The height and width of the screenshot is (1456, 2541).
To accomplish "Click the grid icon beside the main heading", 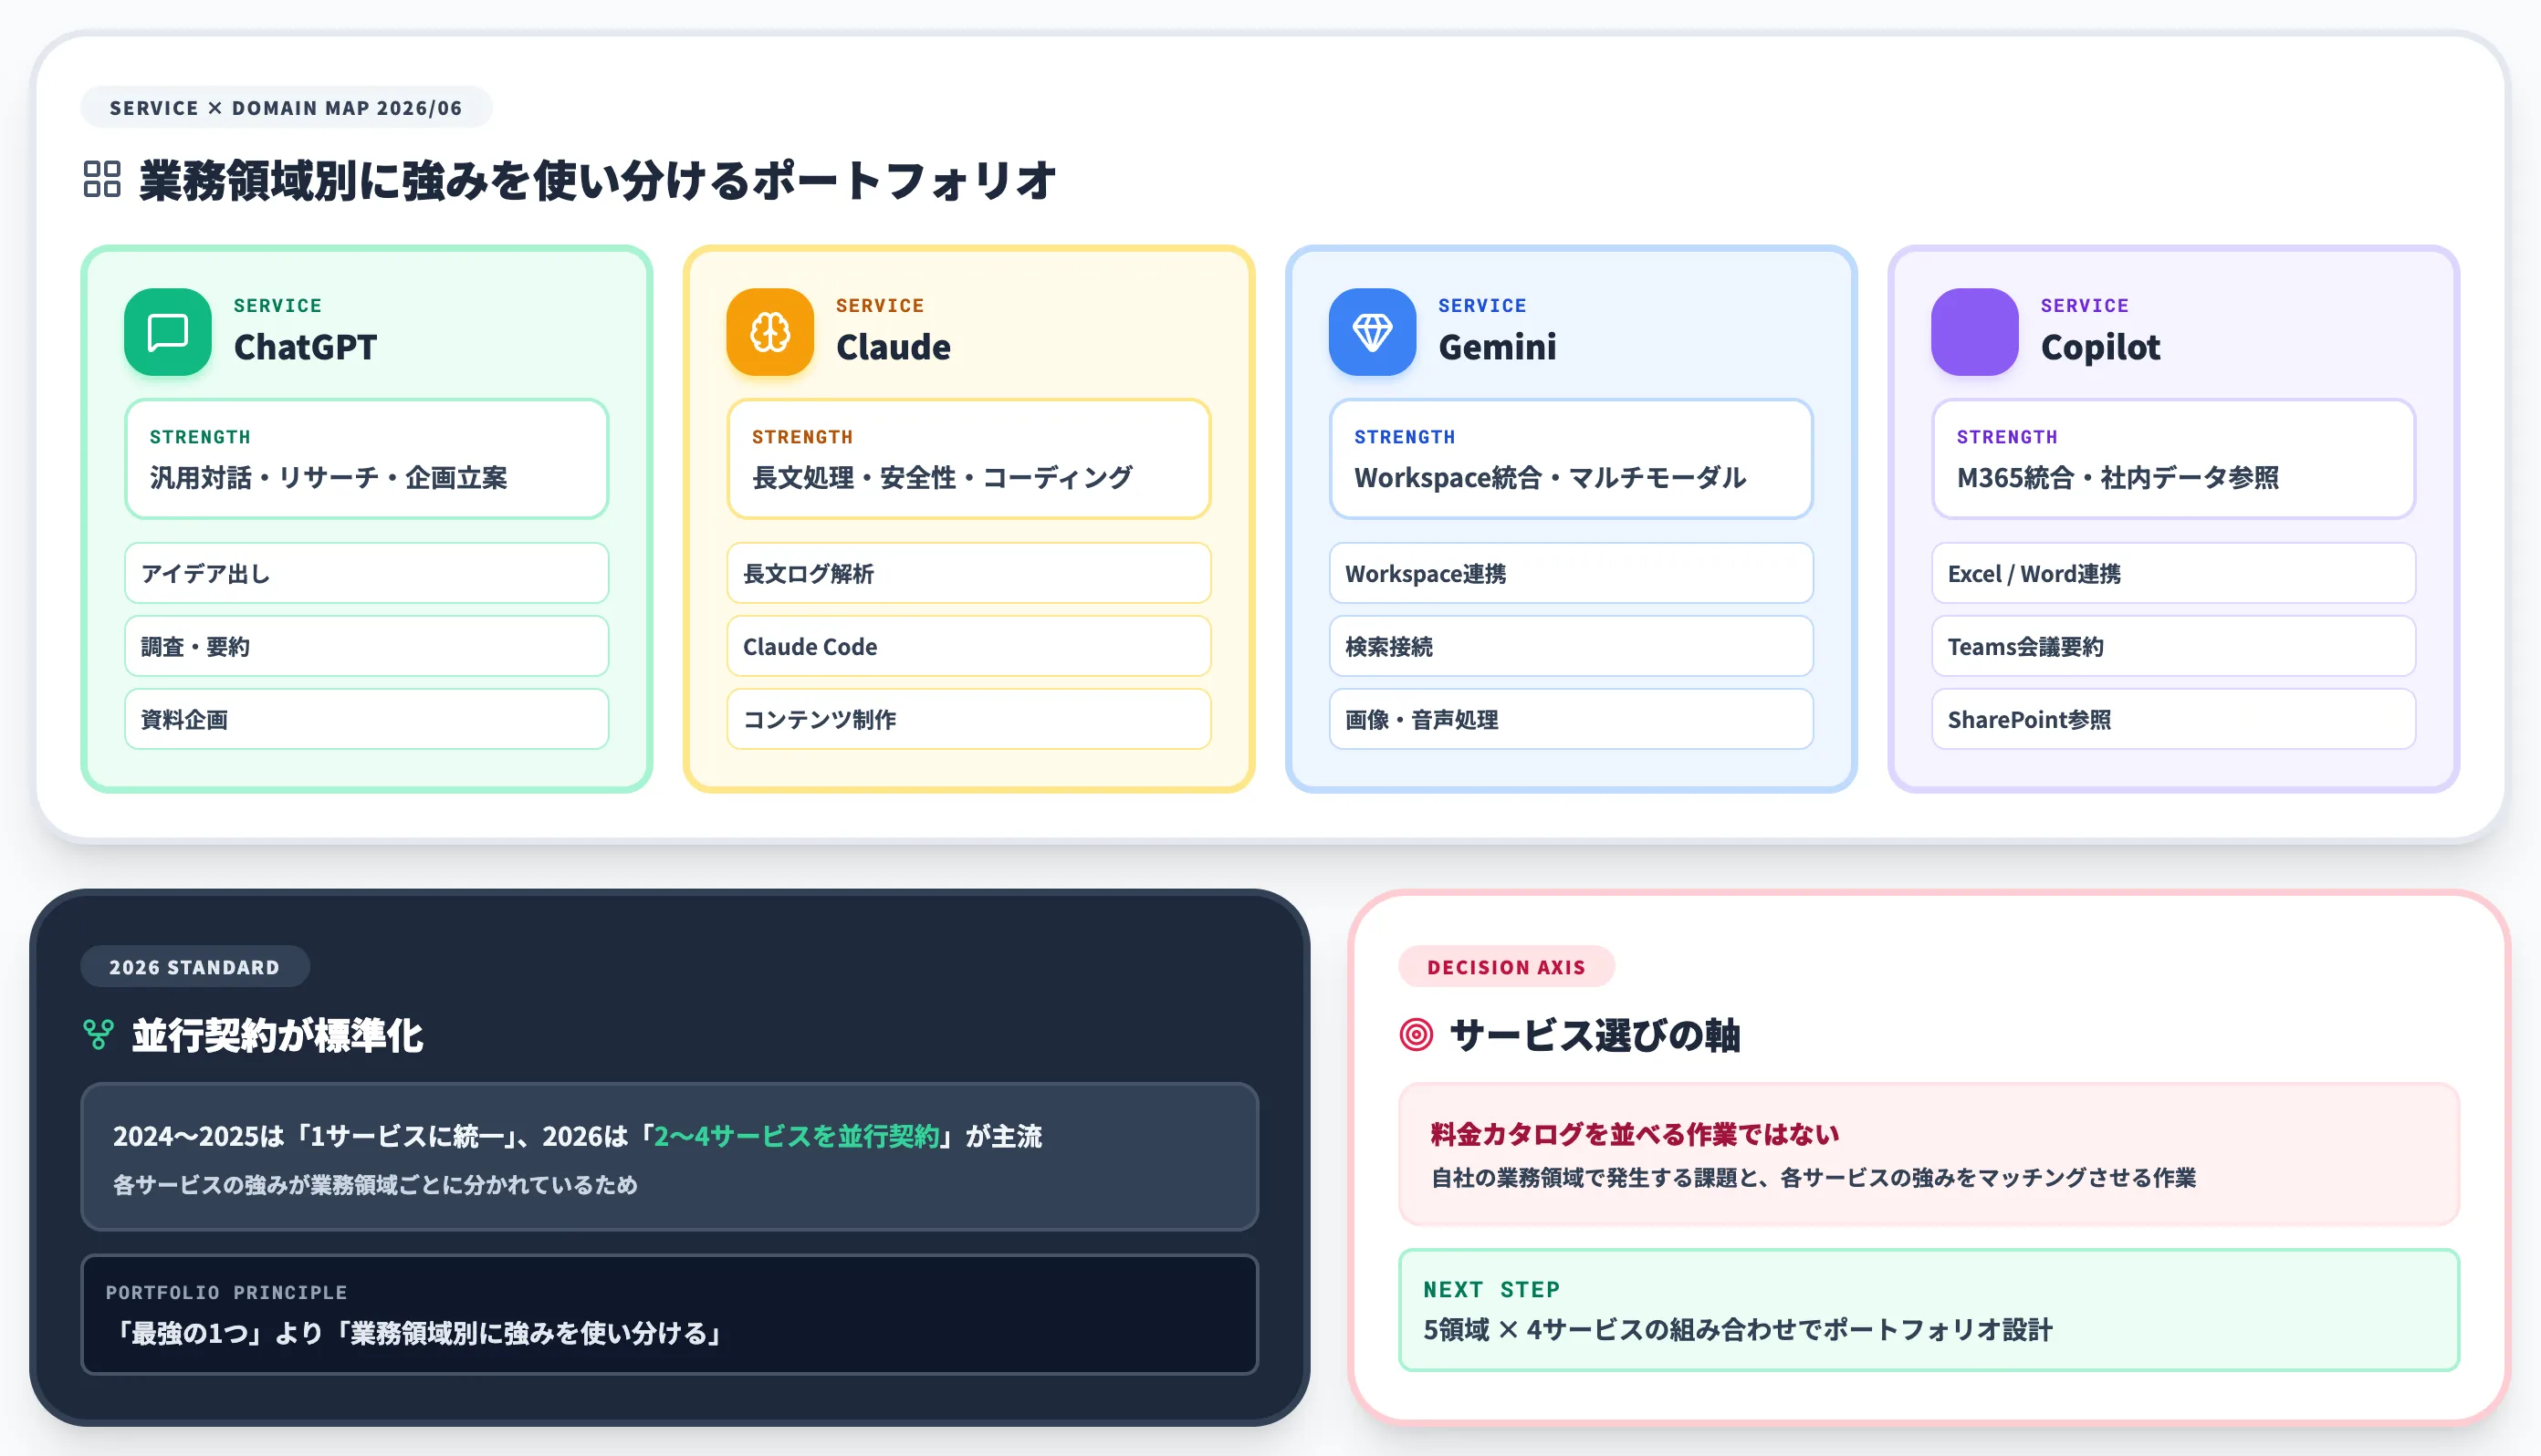I will 102,179.
